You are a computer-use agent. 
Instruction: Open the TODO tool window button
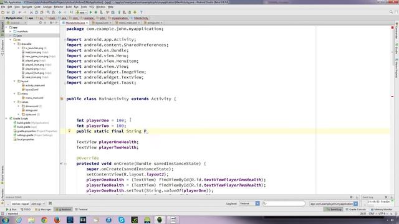click(26, 209)
